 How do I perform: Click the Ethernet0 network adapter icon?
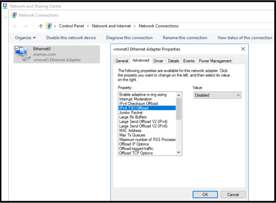(x=22, y=54)
